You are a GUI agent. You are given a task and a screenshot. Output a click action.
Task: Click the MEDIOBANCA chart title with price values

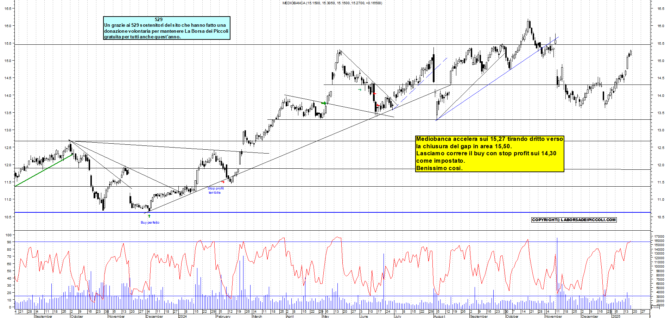332,3
